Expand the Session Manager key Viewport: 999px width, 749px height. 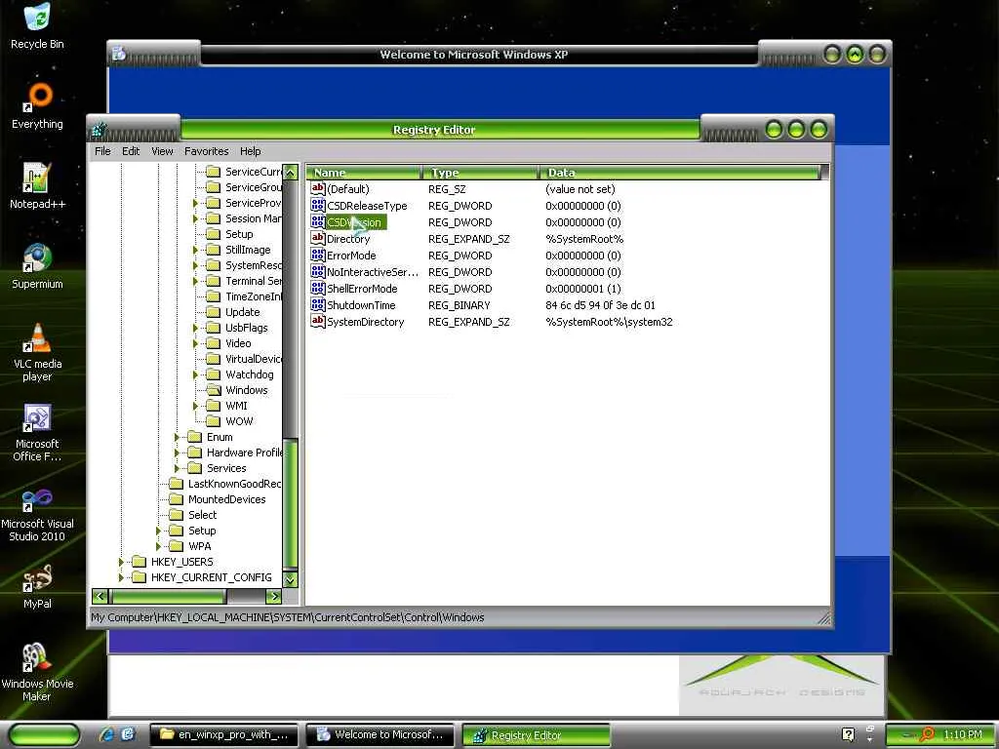tap(195, 218)
